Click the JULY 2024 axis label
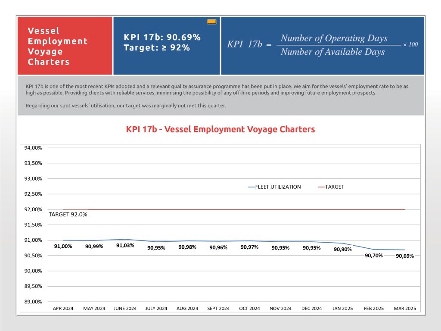 [156, 309]
